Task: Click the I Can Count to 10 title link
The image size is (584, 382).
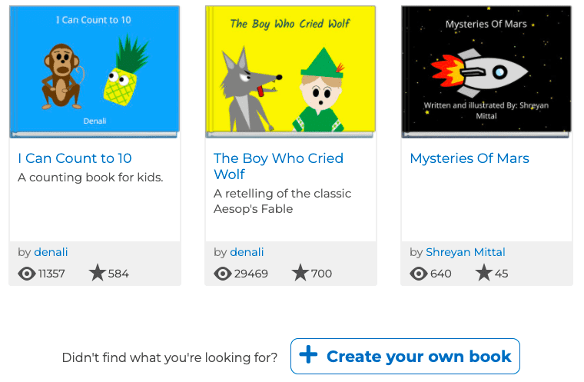Action: point(75,158)
